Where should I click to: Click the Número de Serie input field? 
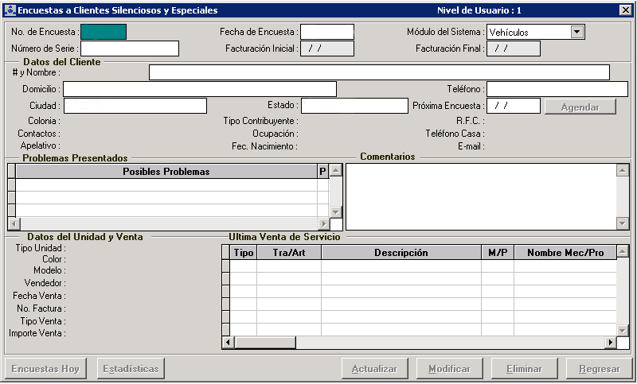[129, 49]
